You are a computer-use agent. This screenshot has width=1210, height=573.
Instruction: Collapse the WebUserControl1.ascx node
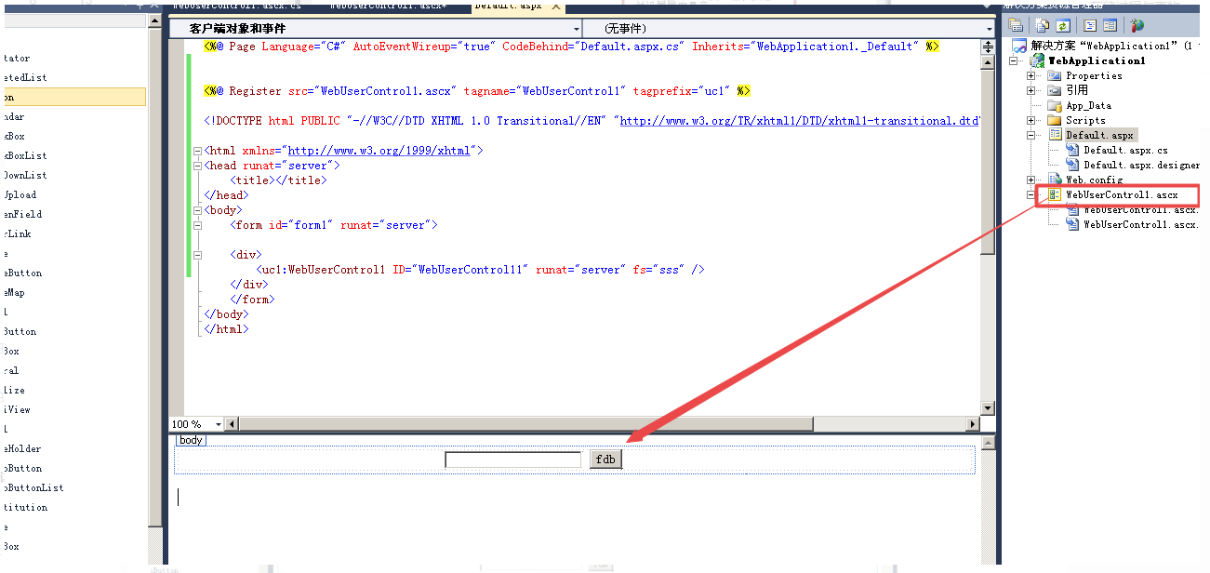[1031, 194]
